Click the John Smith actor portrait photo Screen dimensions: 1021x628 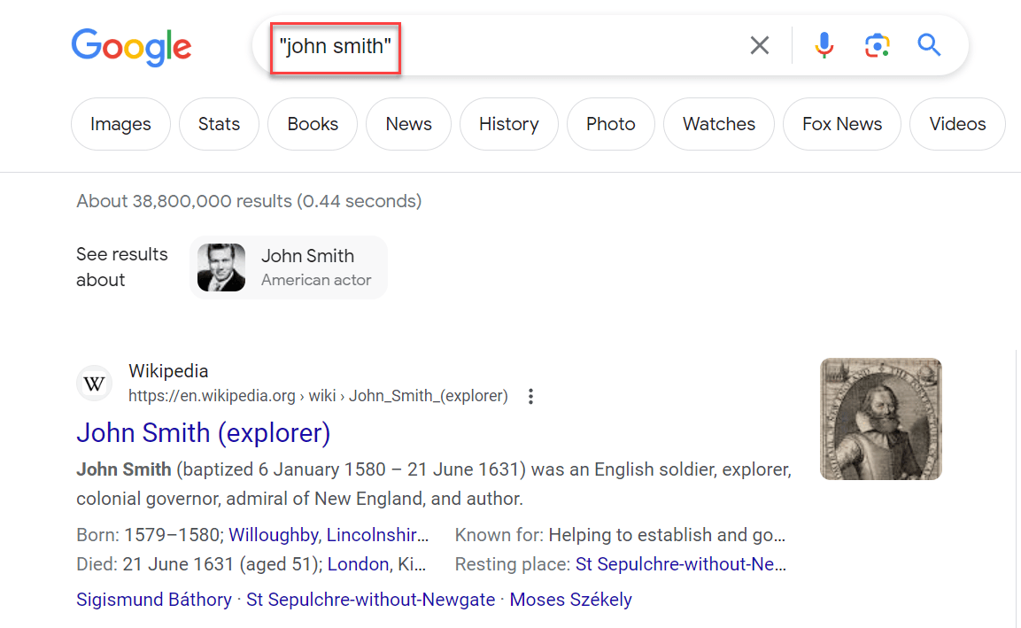pos(221,267)
